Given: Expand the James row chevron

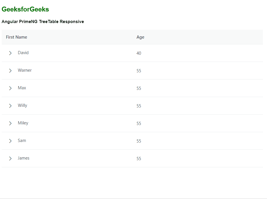Looking at the screenshot, I should point(10,158).
